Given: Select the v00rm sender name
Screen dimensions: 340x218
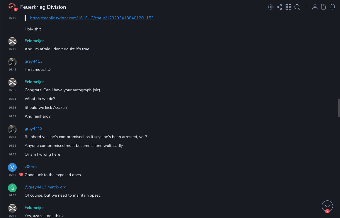Looking at the screenshot, I should tap(30, 166).
